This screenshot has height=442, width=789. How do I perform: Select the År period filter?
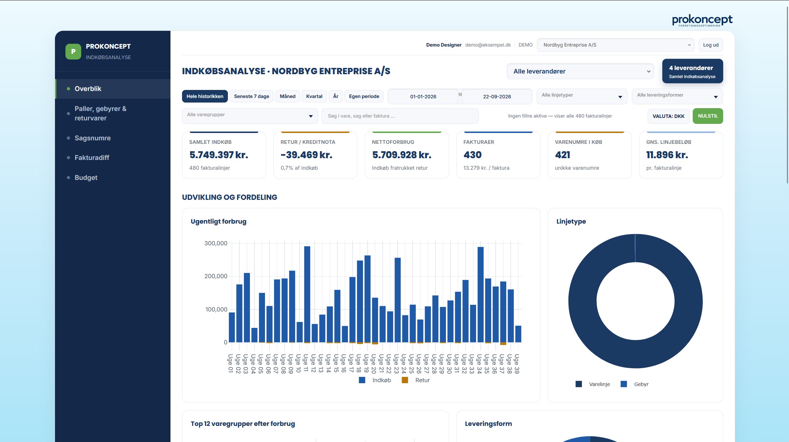click(336, 97)
